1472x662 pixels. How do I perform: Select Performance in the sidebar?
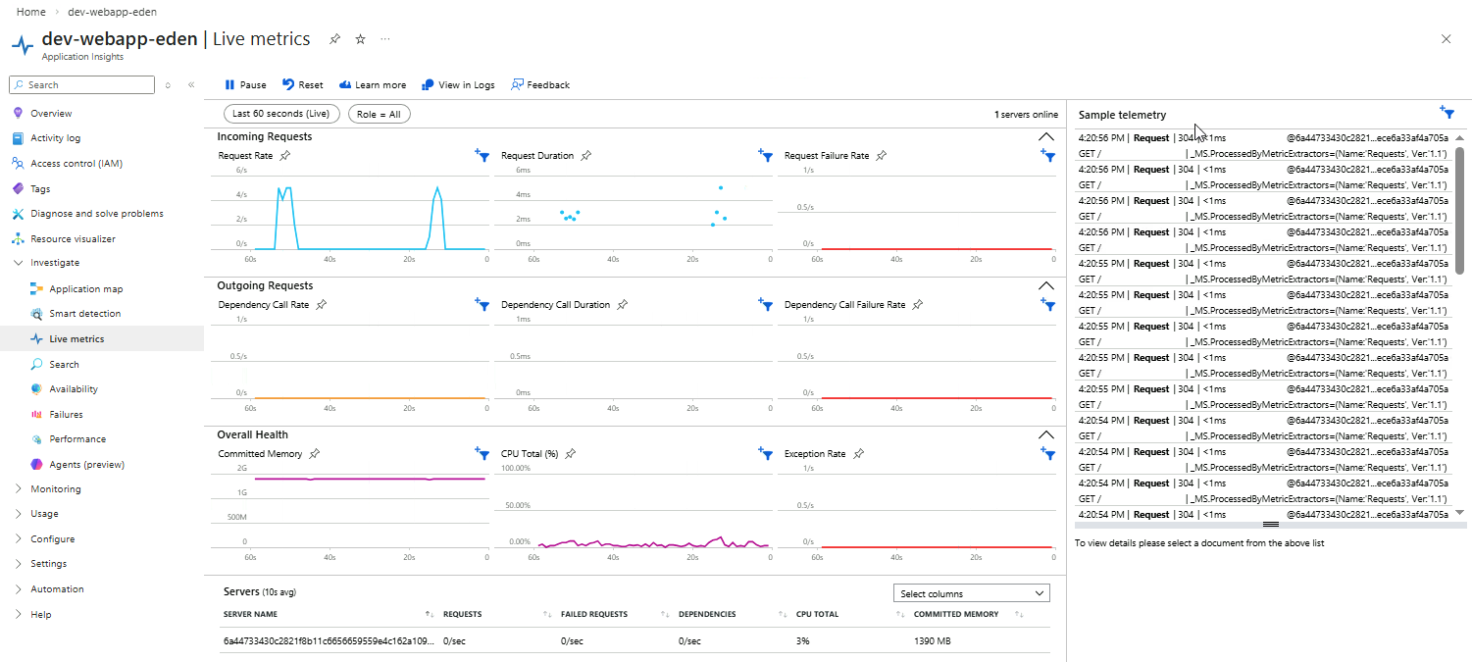77,439
